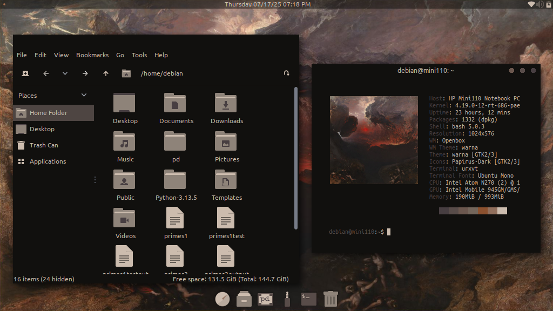This screenshot has width=553, height=311.
Task: Open the Videos folder
Action: coord(125,224)
